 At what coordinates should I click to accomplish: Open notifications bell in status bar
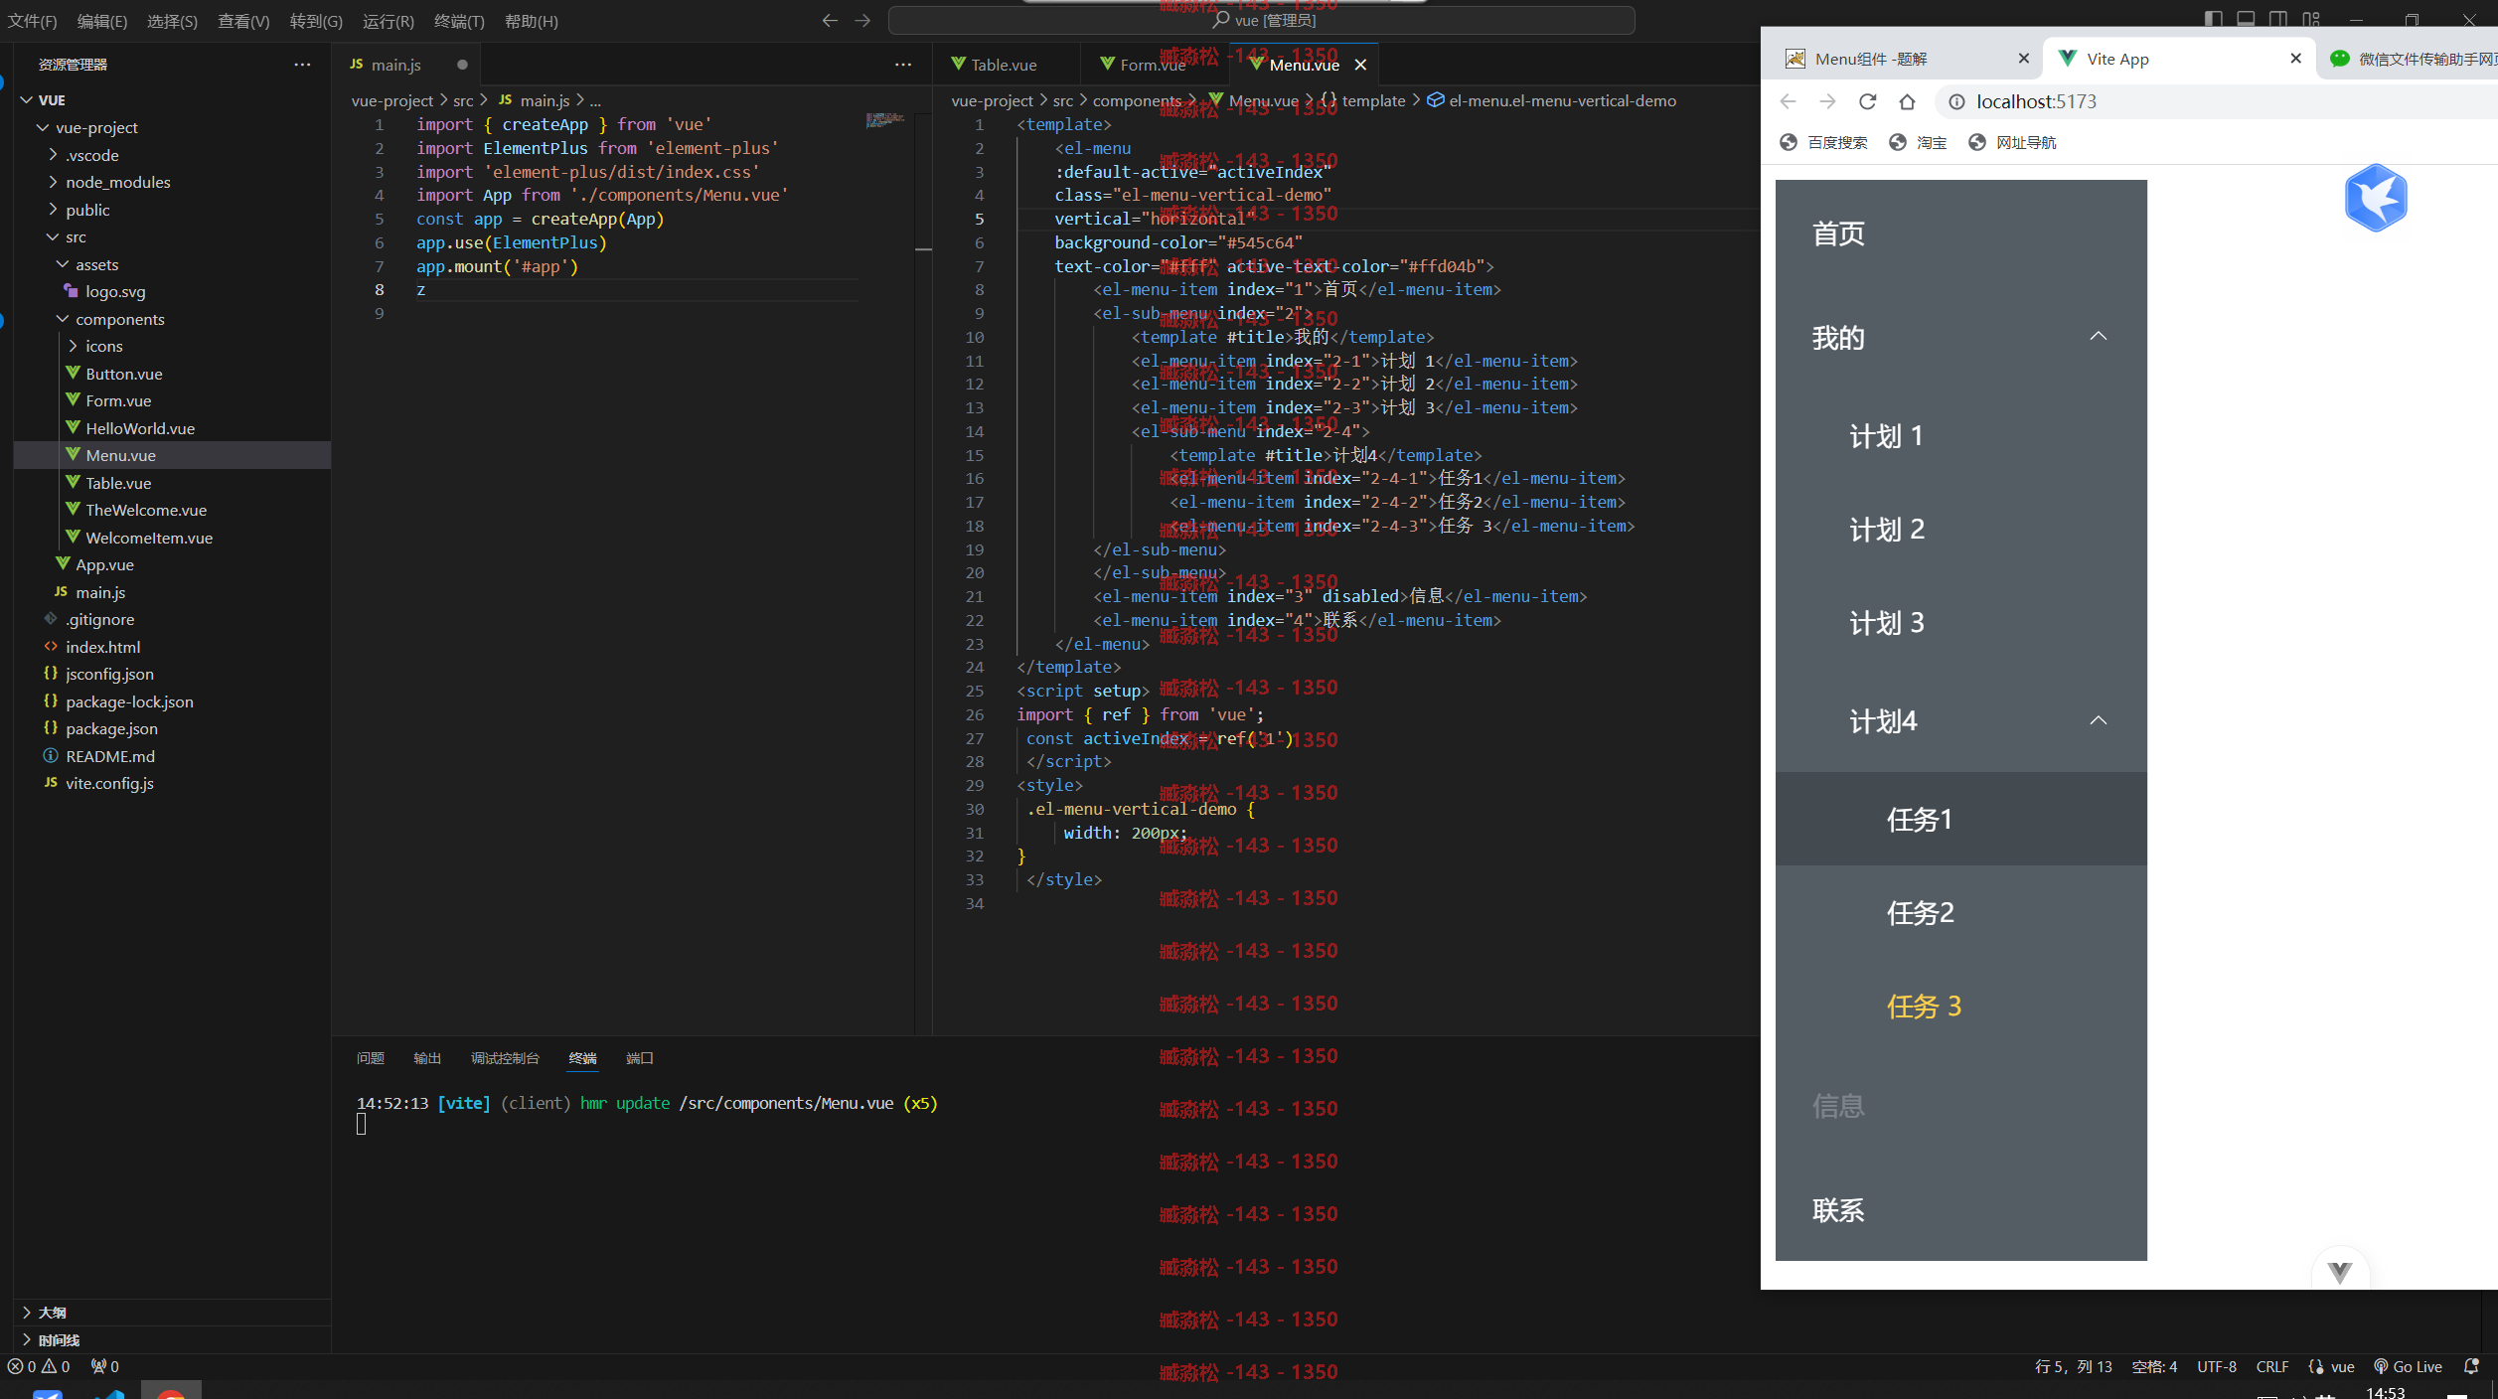pos(2470,1366)
